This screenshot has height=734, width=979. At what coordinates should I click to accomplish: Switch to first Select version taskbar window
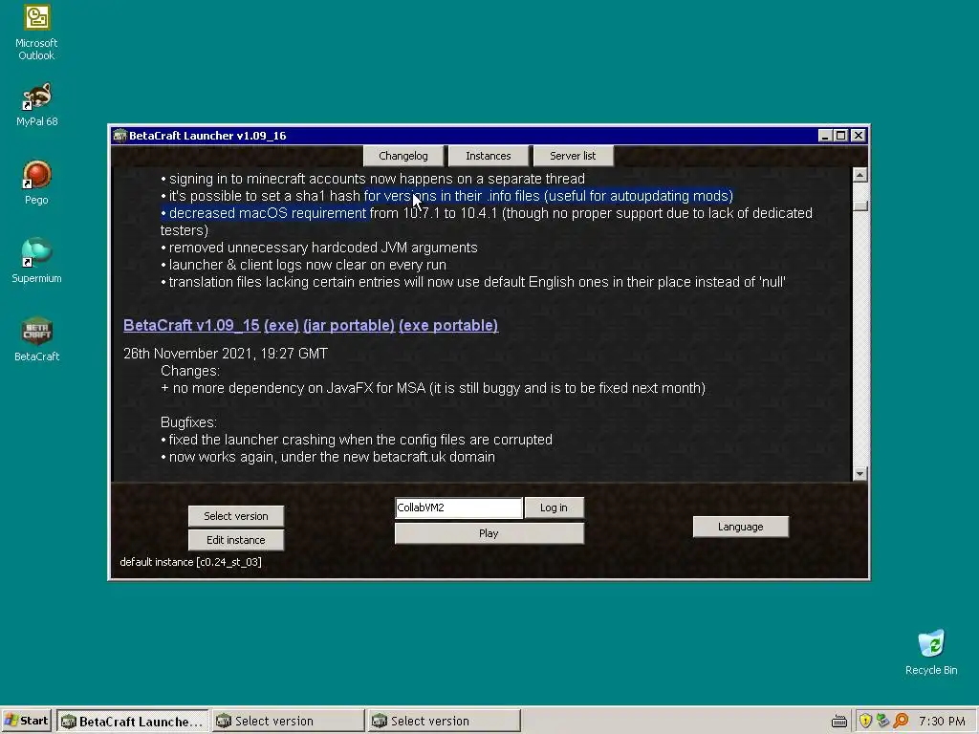[x=288, y=721]
